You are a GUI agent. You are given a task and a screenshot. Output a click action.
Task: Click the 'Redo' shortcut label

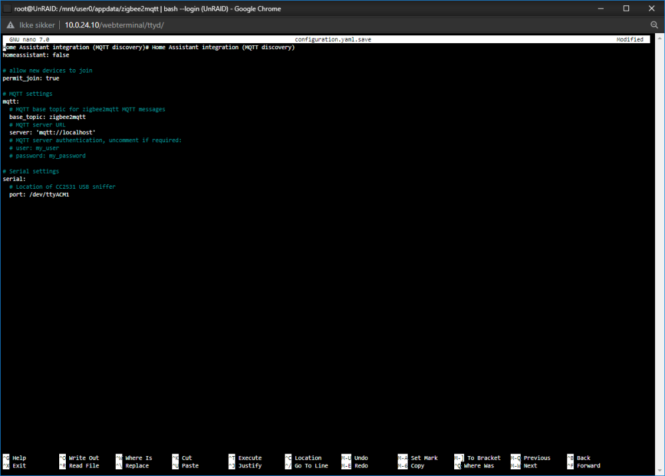tap(361, 465)
